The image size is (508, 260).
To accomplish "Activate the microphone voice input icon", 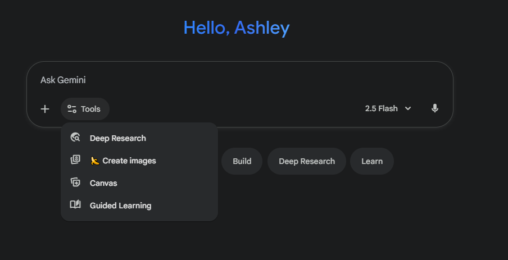I will 434,108.
